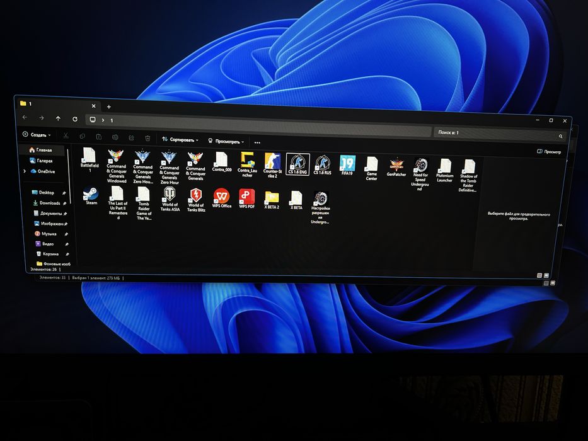Open the Сортировать dropdown
Screen dimensions: 588x441
pos(180,139)
